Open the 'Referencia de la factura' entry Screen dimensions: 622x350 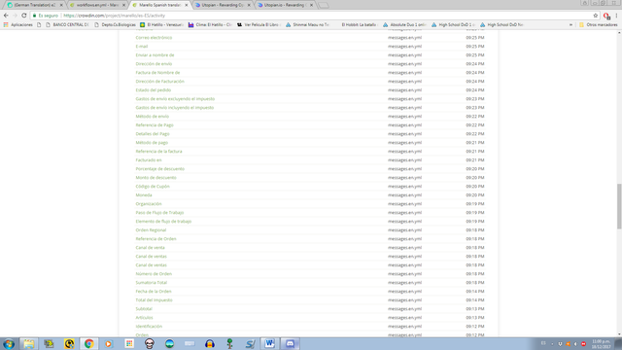(159, 152)
